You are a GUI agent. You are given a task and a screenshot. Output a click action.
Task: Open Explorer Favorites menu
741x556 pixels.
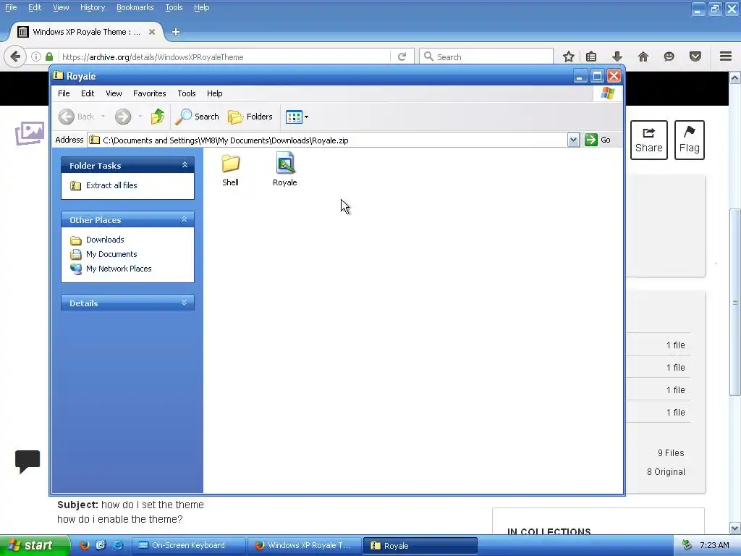(x=149, y=93)
